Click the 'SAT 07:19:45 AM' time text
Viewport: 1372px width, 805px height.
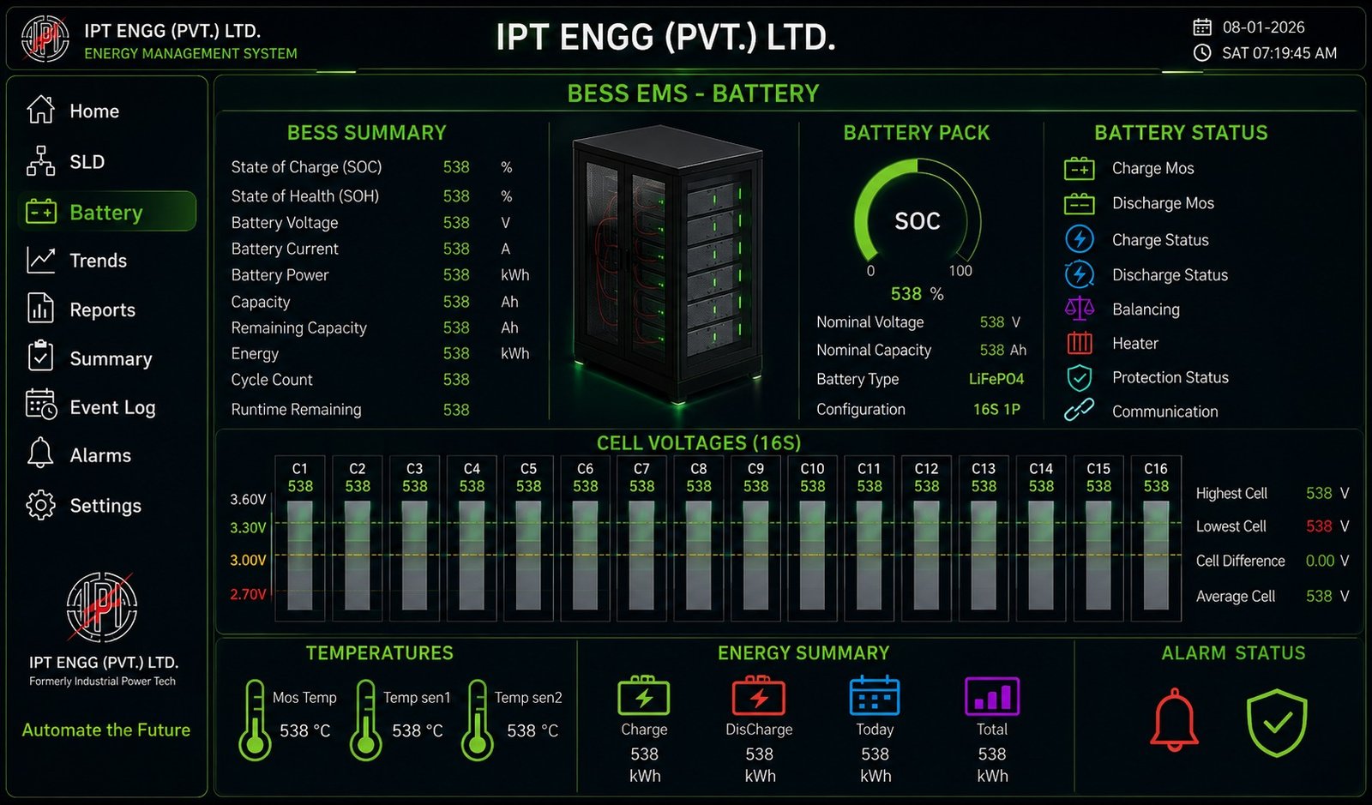coord(1279,53)
